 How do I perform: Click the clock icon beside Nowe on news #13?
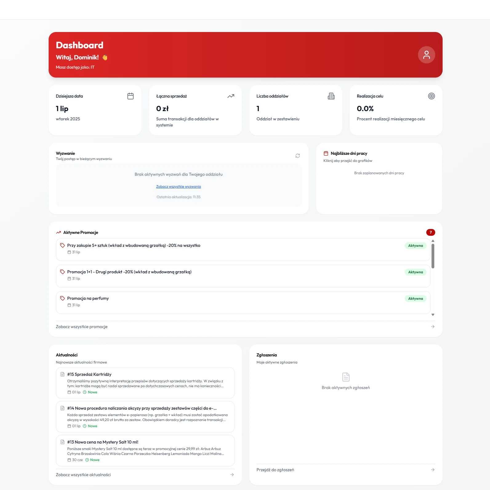pyautogui.click(x=87, y=460)
